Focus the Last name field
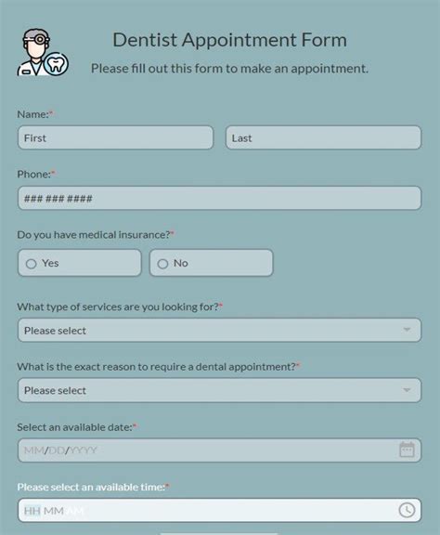This screenshot has width=440, height=535. 323,137
